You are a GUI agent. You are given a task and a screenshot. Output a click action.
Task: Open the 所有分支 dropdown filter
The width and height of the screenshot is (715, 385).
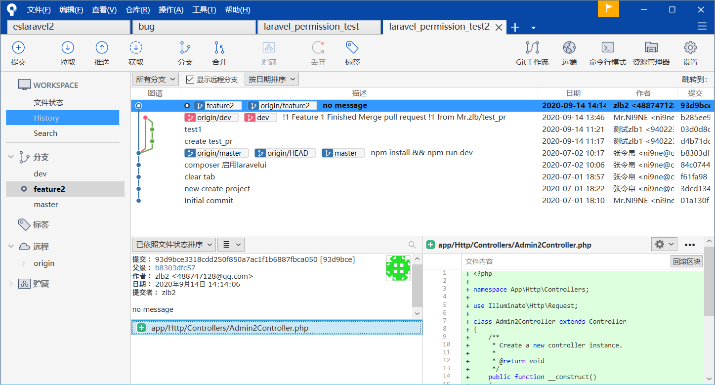156,80
